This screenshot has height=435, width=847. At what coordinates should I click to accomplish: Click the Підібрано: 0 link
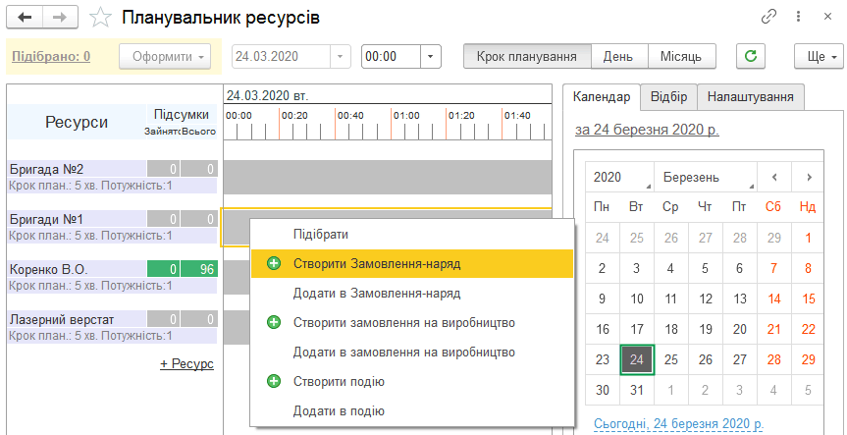51,56
